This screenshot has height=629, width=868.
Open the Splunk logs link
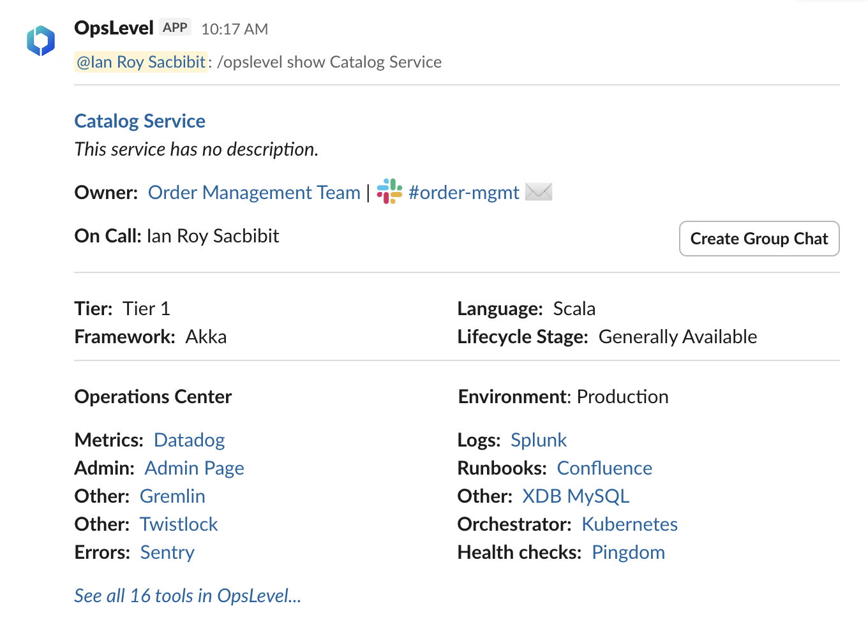point(539,440)
